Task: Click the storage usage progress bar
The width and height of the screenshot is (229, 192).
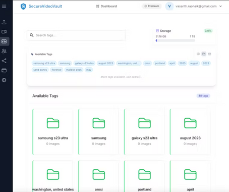Action: tap(176, 40)
